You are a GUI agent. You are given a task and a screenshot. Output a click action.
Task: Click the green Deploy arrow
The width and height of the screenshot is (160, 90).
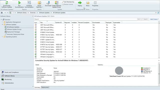[80, 3]
